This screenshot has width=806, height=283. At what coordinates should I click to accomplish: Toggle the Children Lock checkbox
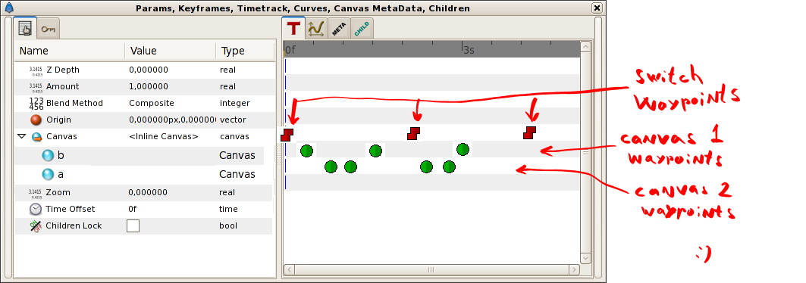133,225
